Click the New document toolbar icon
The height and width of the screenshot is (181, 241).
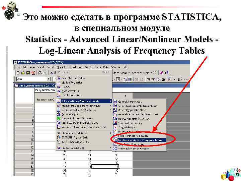click(x=18, y=73)
